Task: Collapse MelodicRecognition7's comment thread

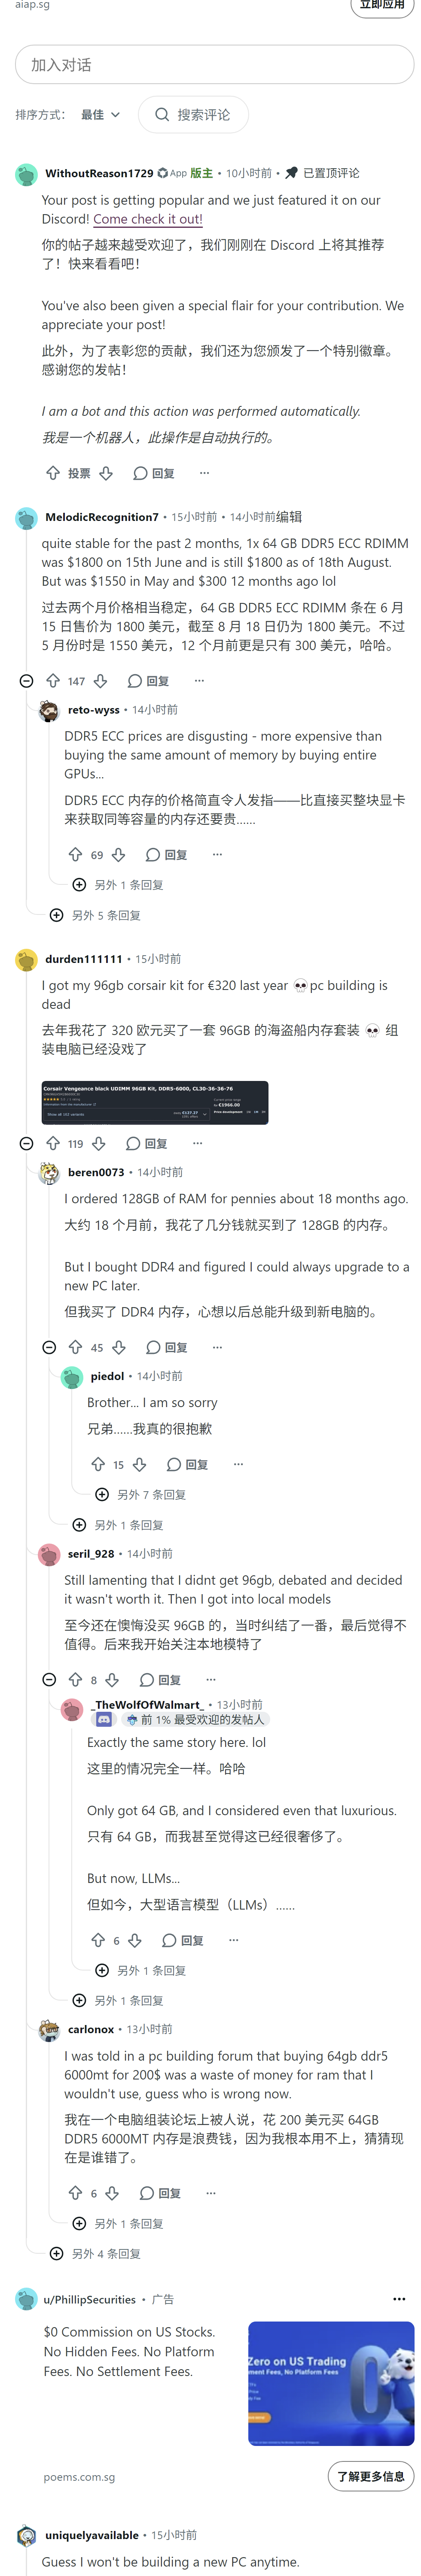Action: click(x=26, y=681)
